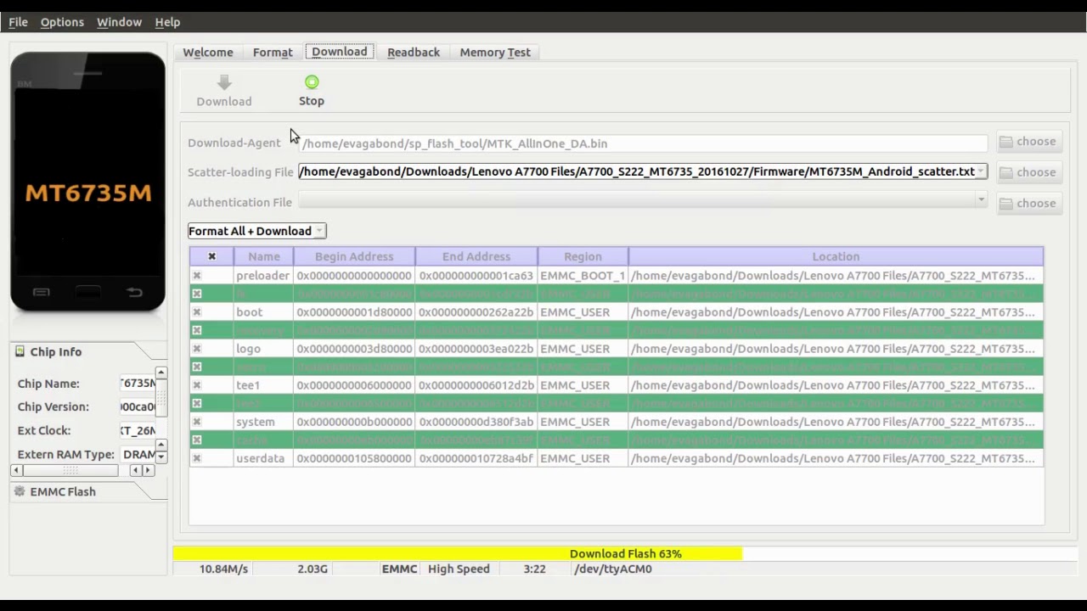Toggle the logo partition checkbox
The width and height of the screenshot is (1087, 611).
point(197,349)
